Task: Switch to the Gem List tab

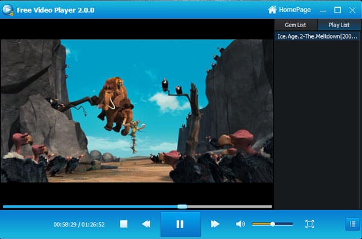Action: 296,25
